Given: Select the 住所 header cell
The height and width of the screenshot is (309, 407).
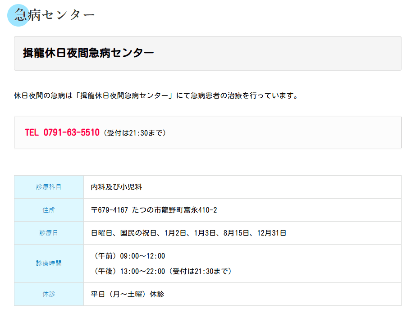Looking at the screenshot, I should 49,210.
